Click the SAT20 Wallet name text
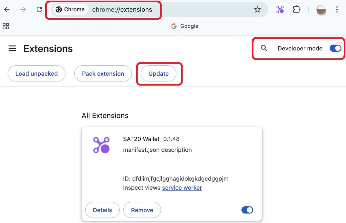Viewport: 346px width, 223px height. [x=141, y=139]
